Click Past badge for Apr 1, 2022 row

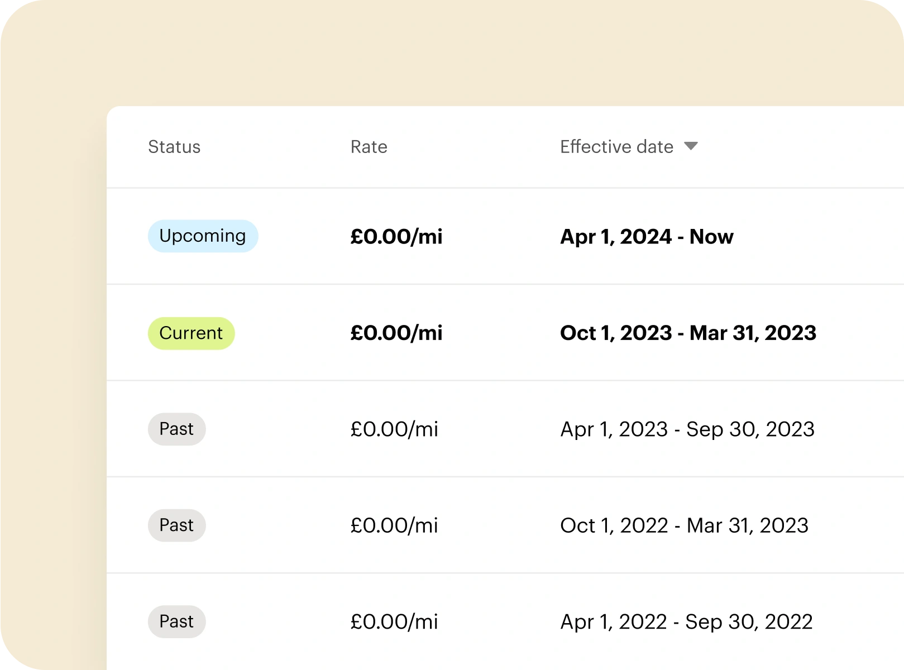pyautogui.click(x=176, y=621)
